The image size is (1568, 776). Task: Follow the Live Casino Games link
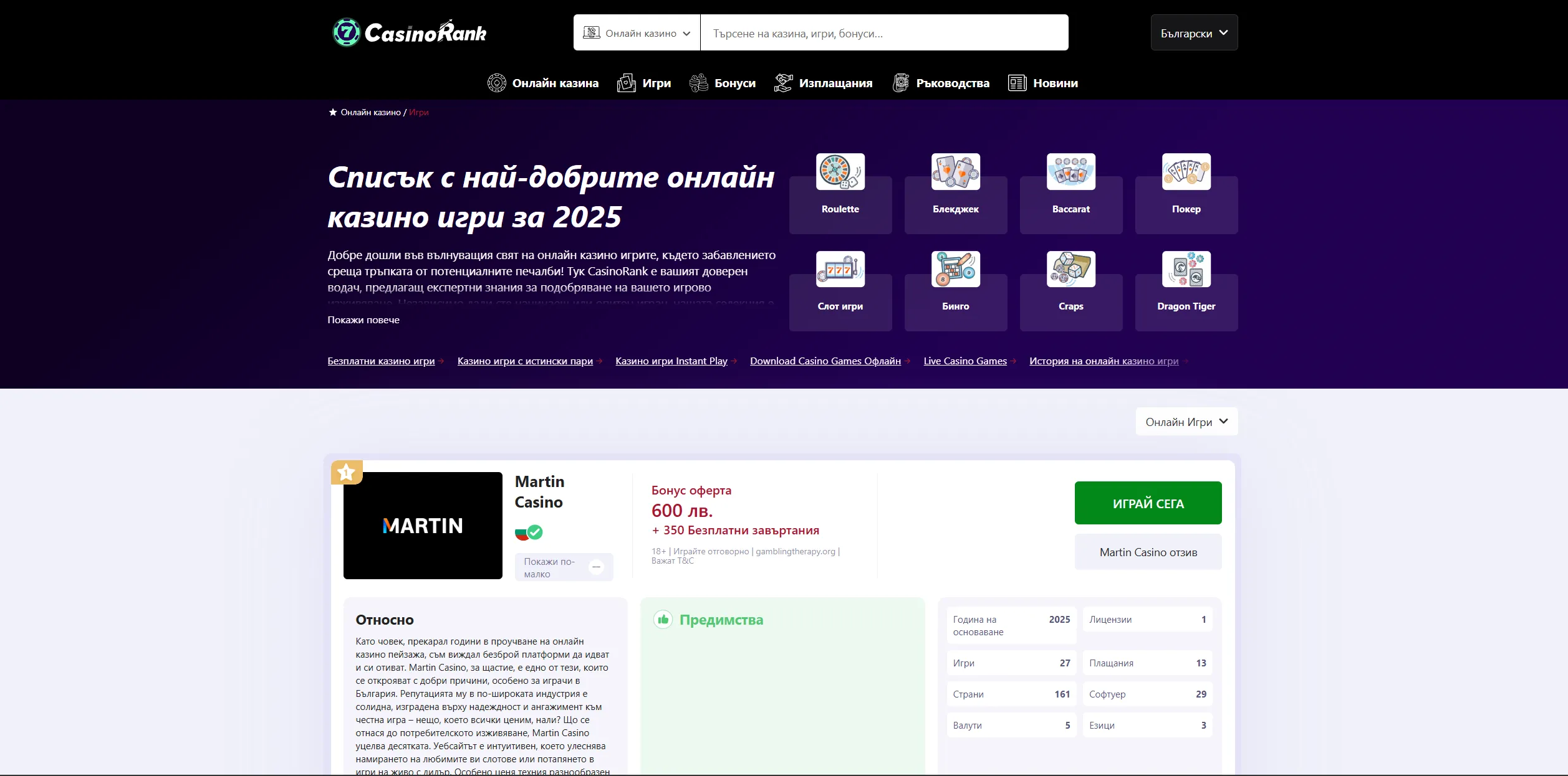(x=965, y=361)
